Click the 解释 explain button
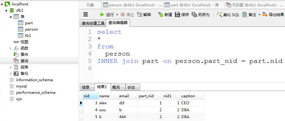Viewport: 285px width, 121px height. 144,15
